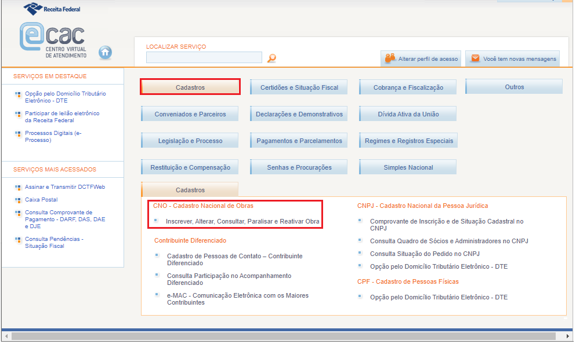Select the Cadastros category button
The width and height of the screenshot is (576, 344).
pos(190,87)
